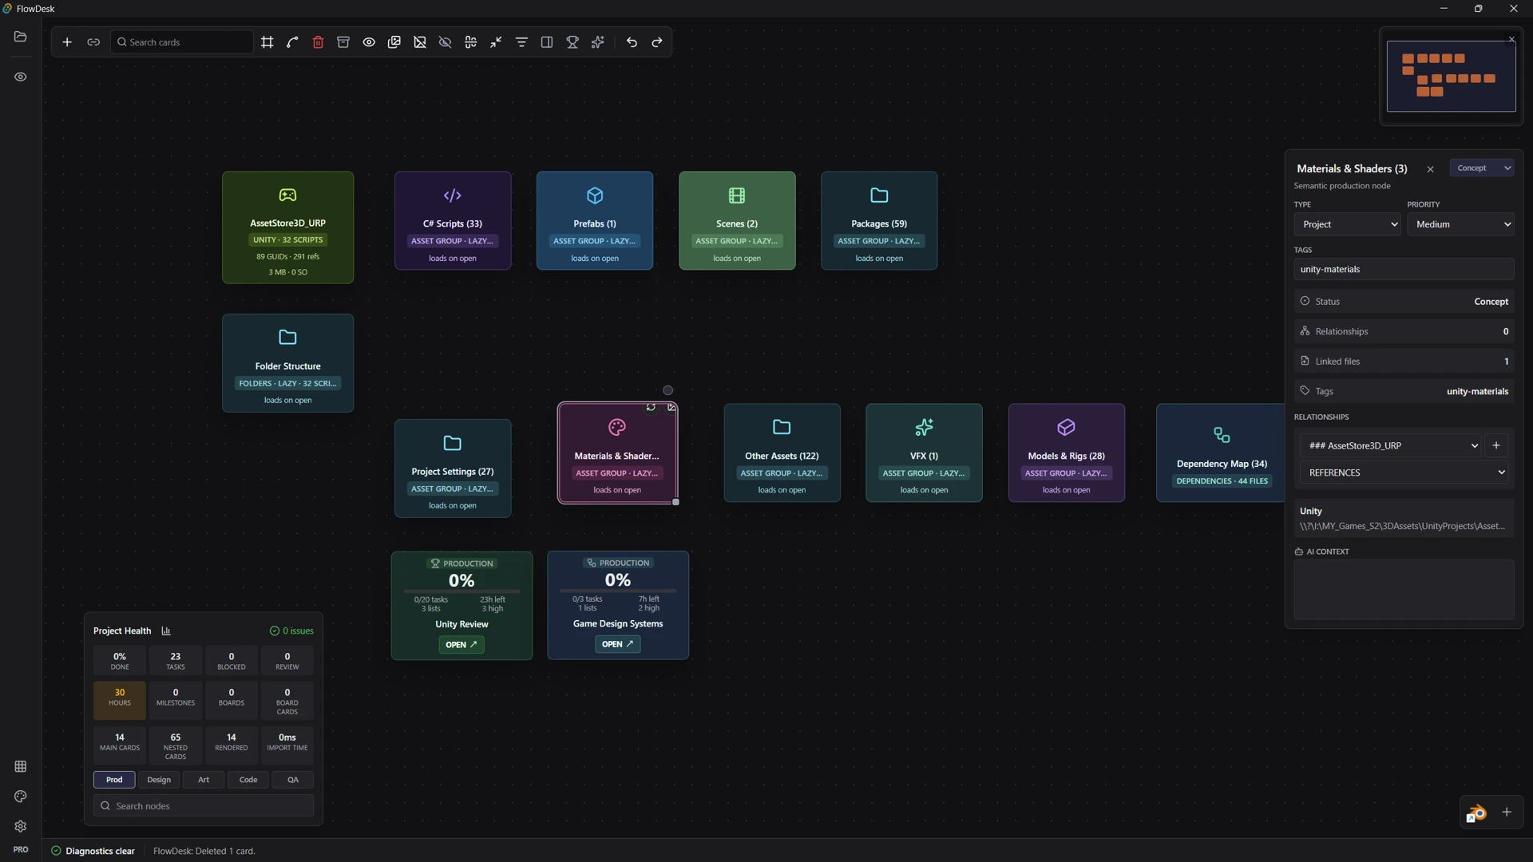The image size is (1533, 862).
Task: Click the undo arrow
Action: [632, 42]
